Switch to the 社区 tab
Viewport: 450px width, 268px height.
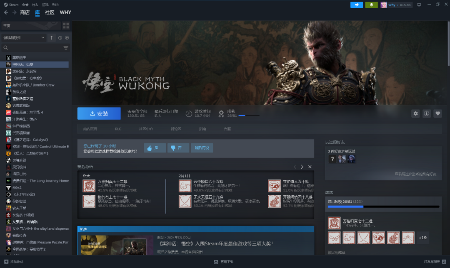click(x=50, y=12)
